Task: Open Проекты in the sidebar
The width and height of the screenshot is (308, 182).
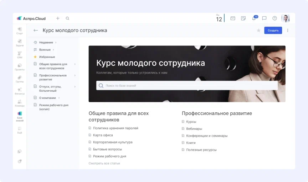Action: [x=20, y=67]
